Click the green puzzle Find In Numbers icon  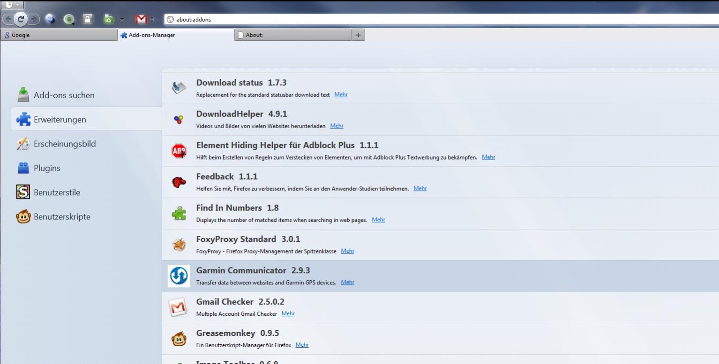pyautogui.click(x=179, y=213)
